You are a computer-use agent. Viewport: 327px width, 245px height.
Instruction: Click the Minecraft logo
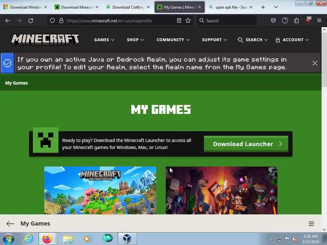click(x=45, y=40)
